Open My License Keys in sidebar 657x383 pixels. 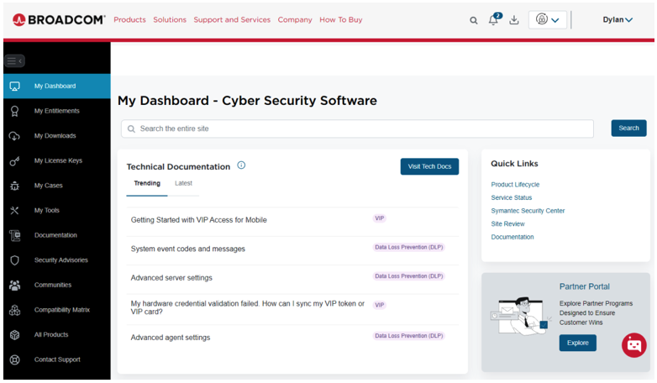58,160
